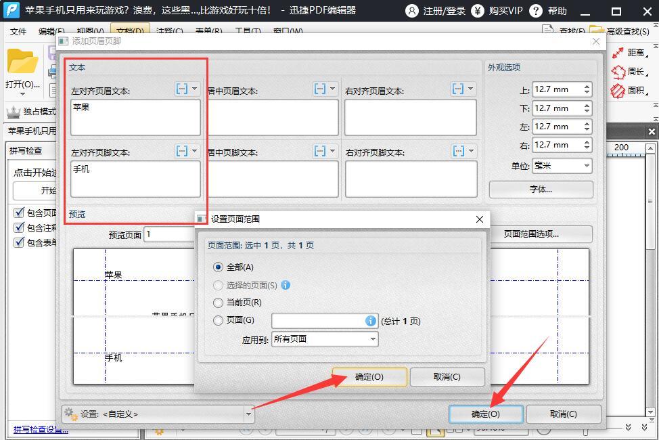Close the page range dialog with X
This screenshot has width=659, height=440.
click(480, 219)
